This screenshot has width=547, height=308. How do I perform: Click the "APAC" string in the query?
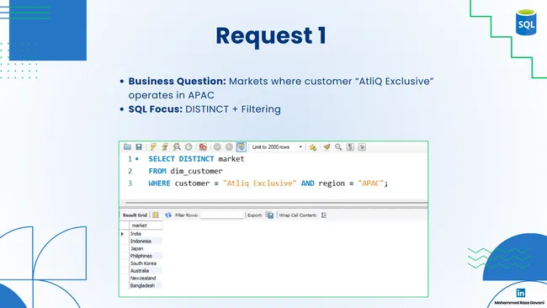click(x=371, y=183)
